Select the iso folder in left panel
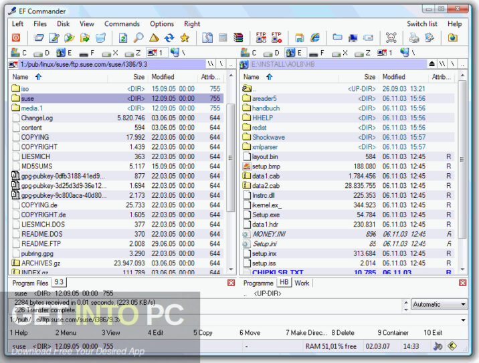The image size is (479, 363). [117, 88]
